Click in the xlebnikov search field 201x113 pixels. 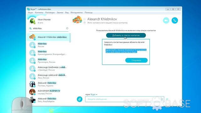pyautogui.click(x=49, y=28)
